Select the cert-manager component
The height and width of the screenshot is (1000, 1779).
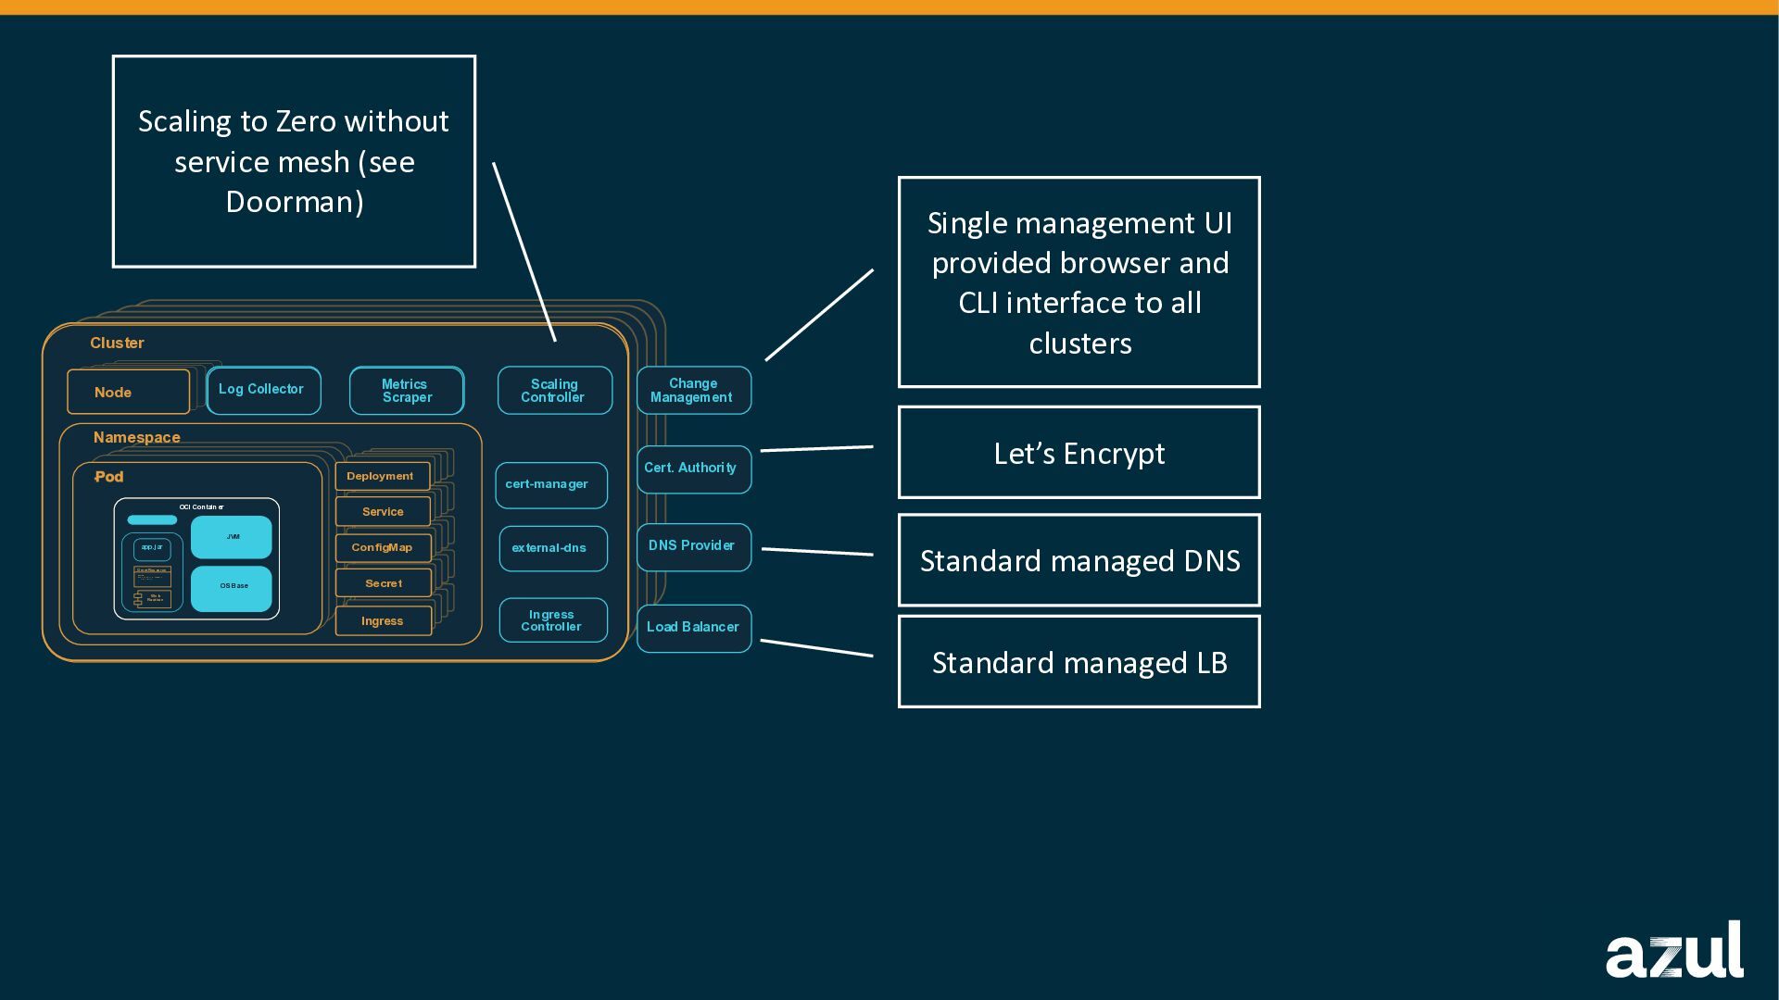[x=550, y=484]
